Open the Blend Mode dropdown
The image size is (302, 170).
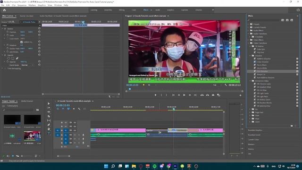point(27,65)
